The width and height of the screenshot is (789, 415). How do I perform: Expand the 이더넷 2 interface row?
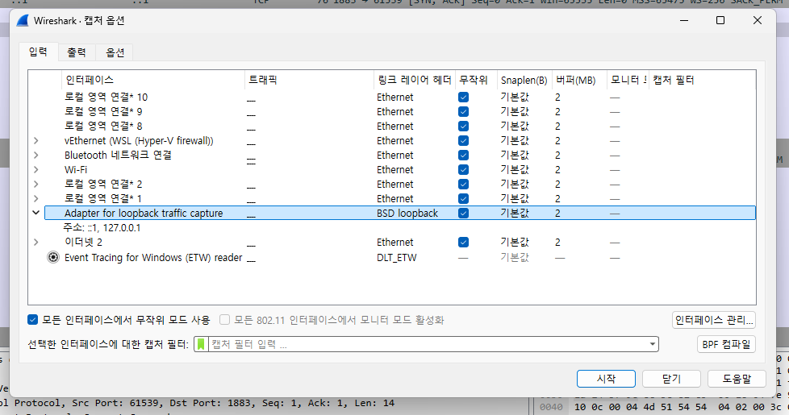(x=36, y=243)
